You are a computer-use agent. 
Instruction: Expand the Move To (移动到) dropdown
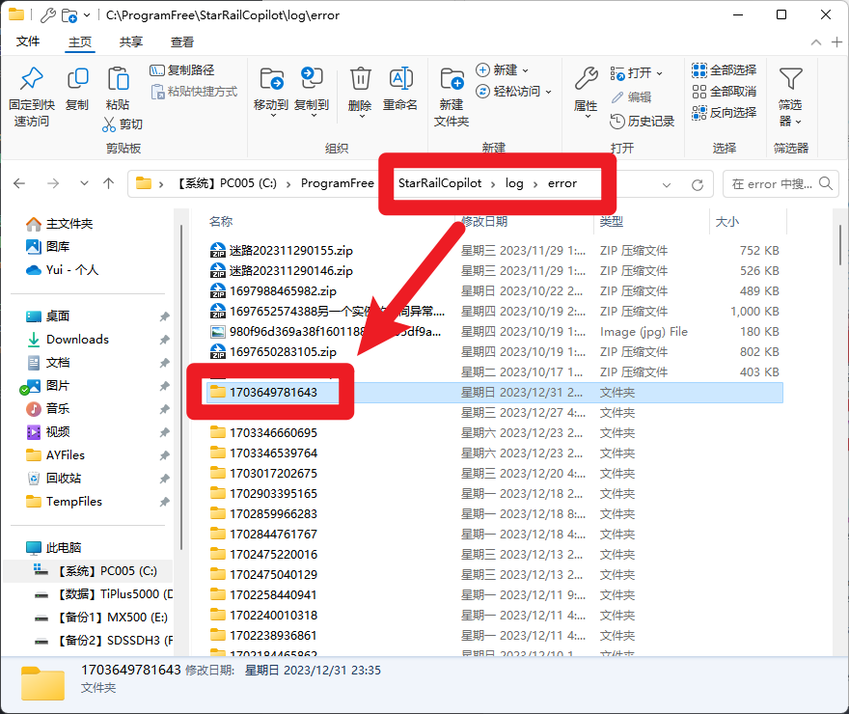(x=271, y=115)
